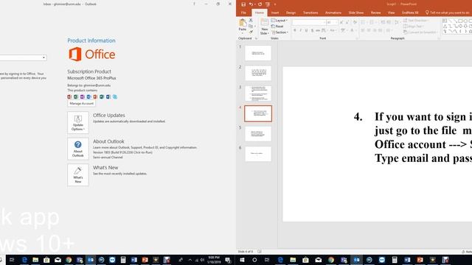The height and width of the screenshot is (265, 472).
Task: Click the Decrease Font Size icon
Action: 347,22
